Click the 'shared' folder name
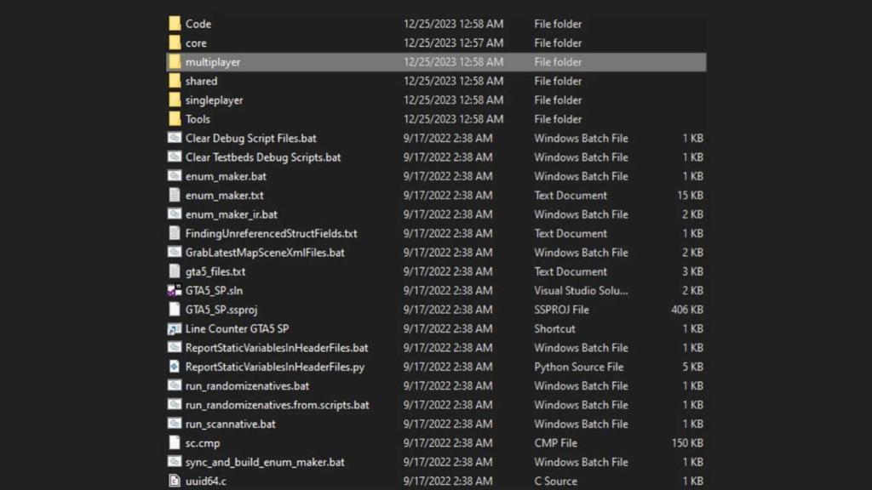The width and height of the screenshot is (872, 490). click(201, 81)
